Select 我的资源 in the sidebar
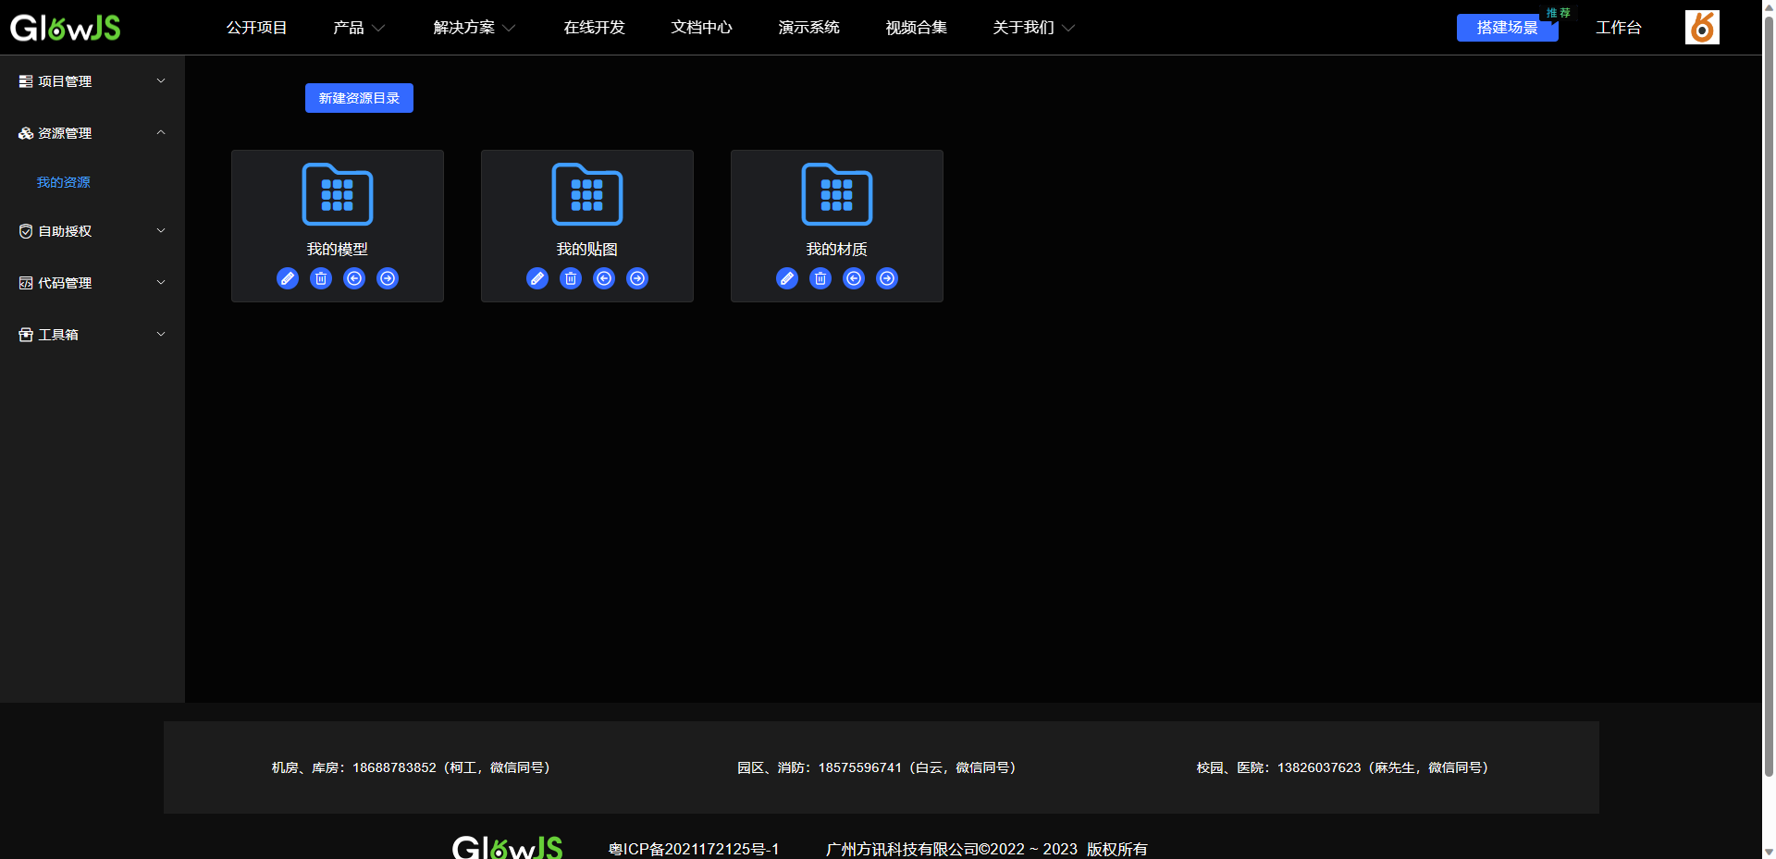Viewport: 1776px width, 859px height. click(64, 182)
